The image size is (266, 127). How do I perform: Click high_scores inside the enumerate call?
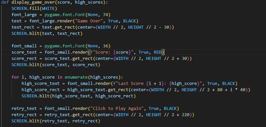104,78
